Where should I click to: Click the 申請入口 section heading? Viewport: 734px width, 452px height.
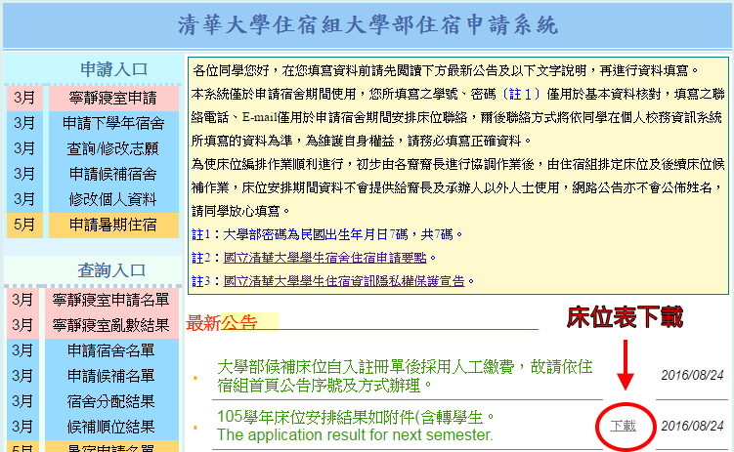pyautogui.click(x=113, y=69)
